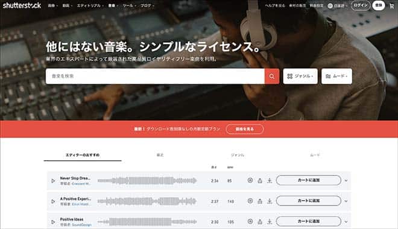Select the second tab beside エディターのおすすめ
The height and width of the screenshot is (229, 398).
tap(160, 155)
